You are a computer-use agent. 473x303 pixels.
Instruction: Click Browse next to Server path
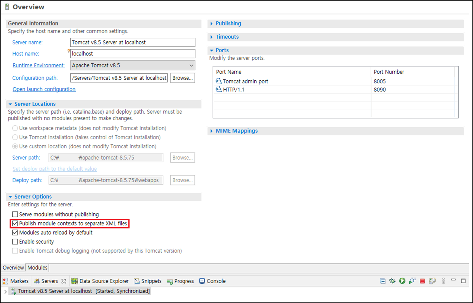[182, 157]
